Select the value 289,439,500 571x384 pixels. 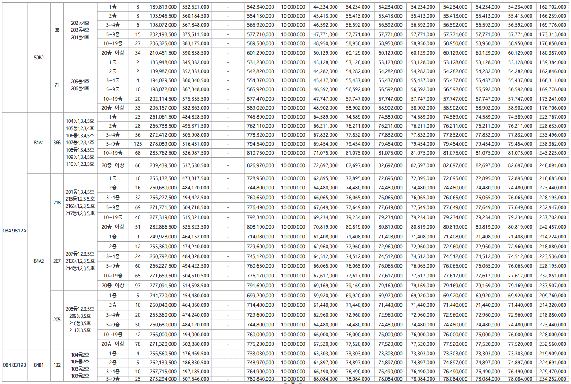click(x=163, y=165)
